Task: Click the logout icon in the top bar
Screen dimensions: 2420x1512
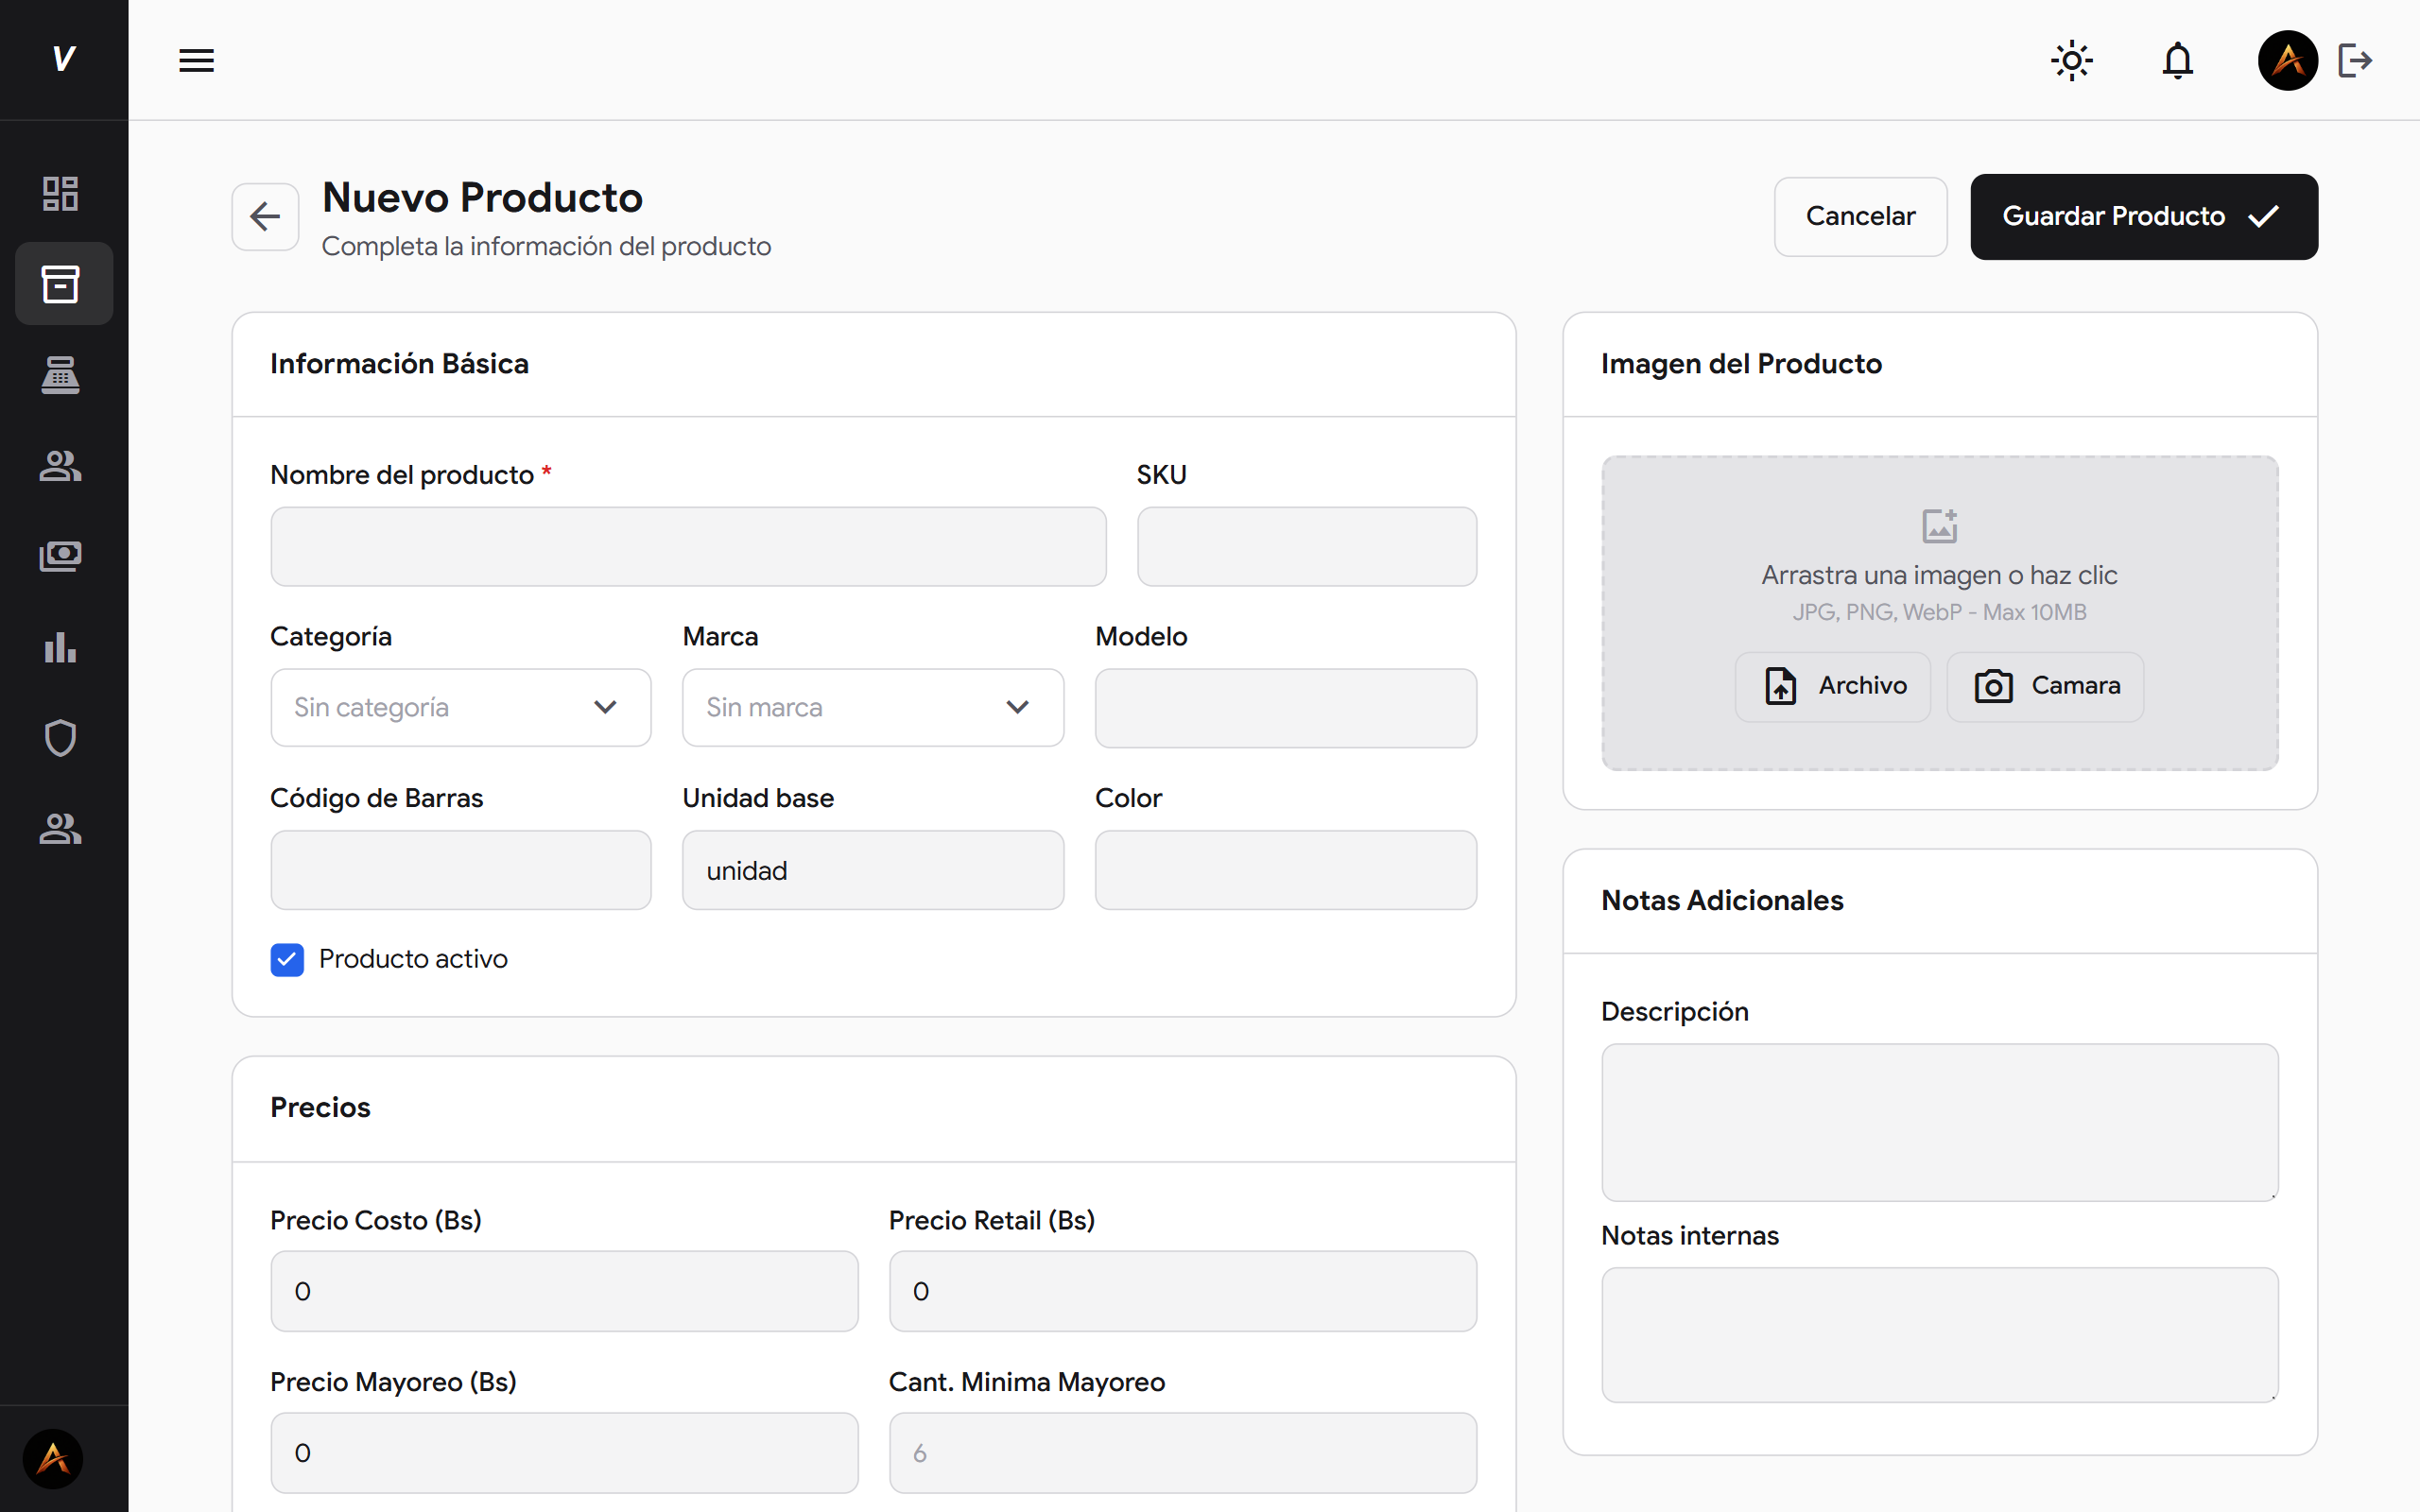Action: [x=2356, y=60]
